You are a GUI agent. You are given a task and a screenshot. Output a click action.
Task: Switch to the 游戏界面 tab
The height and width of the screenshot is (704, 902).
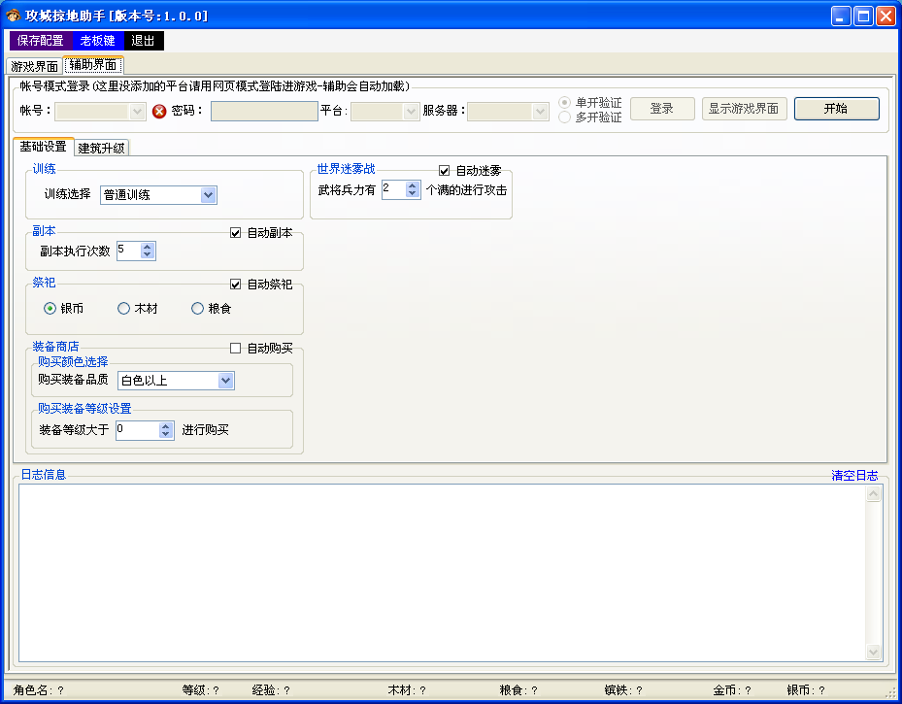tap(34, 66)
